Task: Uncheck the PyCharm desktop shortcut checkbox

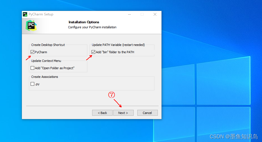Action: point(32,52)
